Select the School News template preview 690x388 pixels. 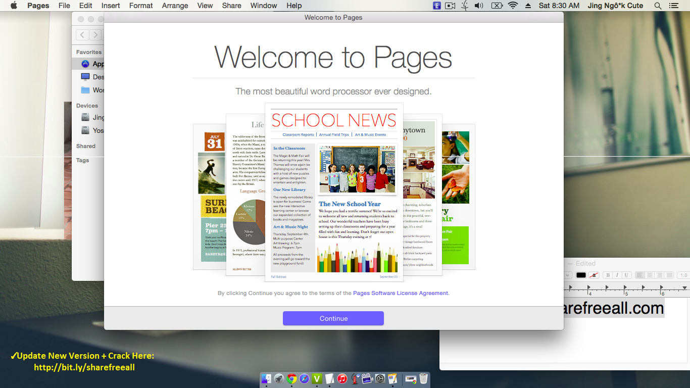pyautogui.click(x=334, y=192)
